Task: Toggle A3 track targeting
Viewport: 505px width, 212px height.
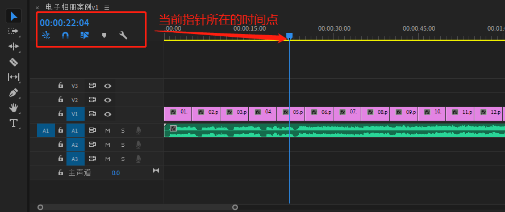Action: 76,159
